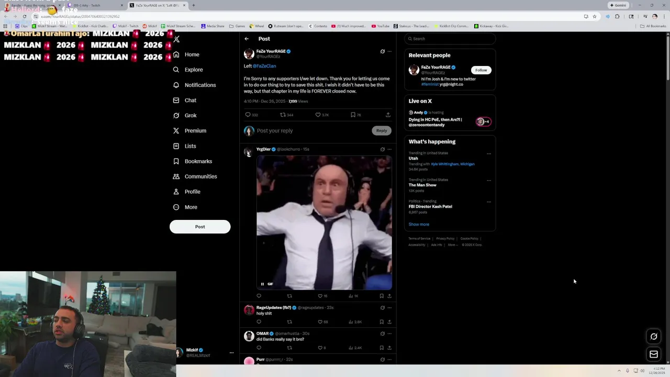Viewport: 670px width, 377px height.
Task: Click the @FaZeClan mention link
Action: (264, 66)
